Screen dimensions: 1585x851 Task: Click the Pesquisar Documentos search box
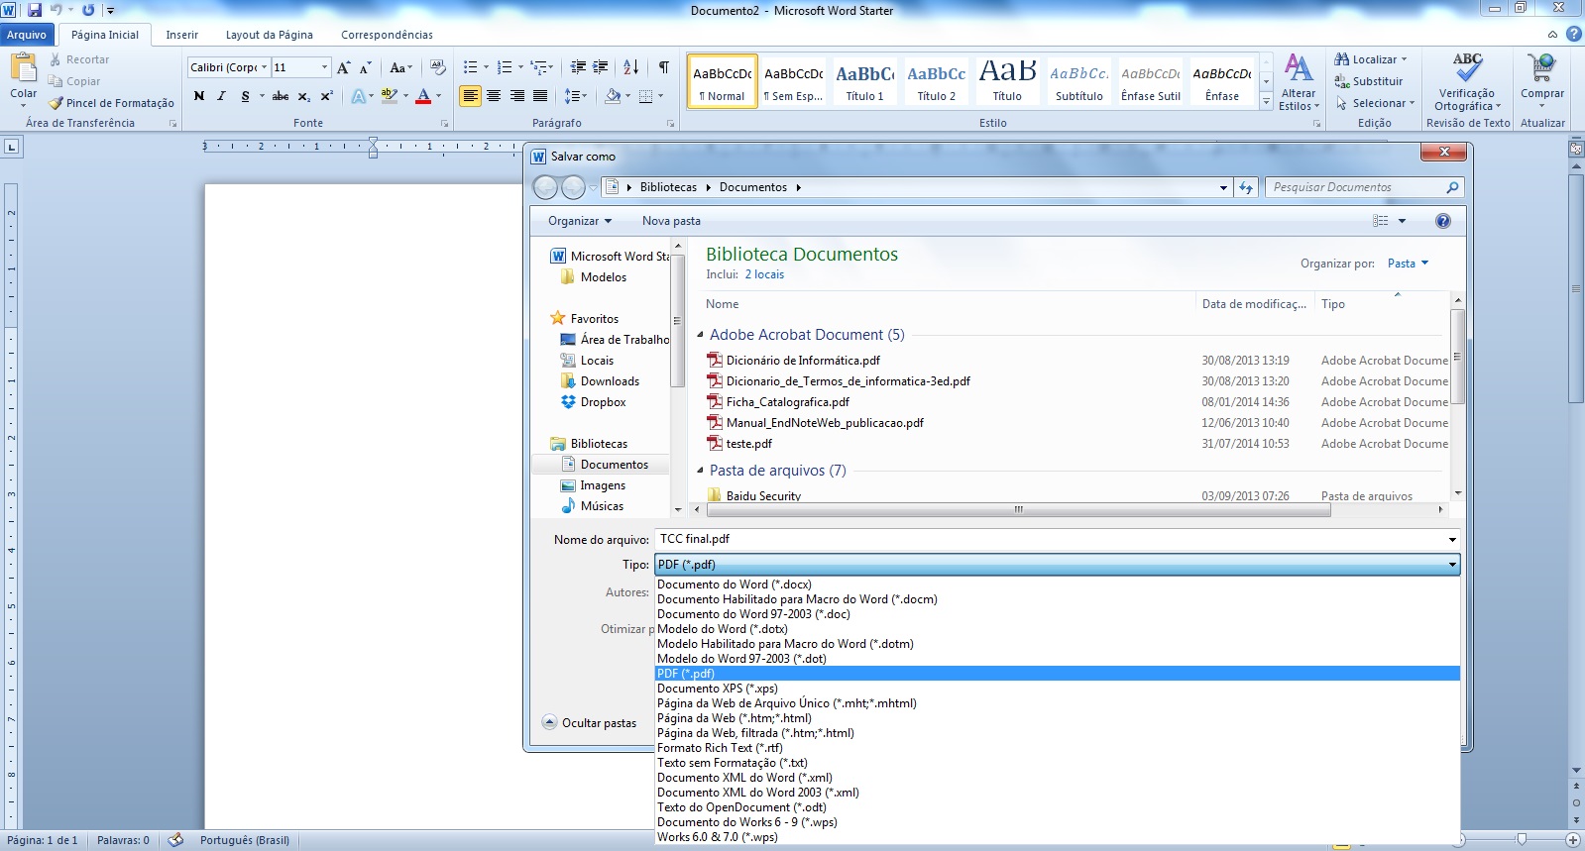[x=1364, y=187]
